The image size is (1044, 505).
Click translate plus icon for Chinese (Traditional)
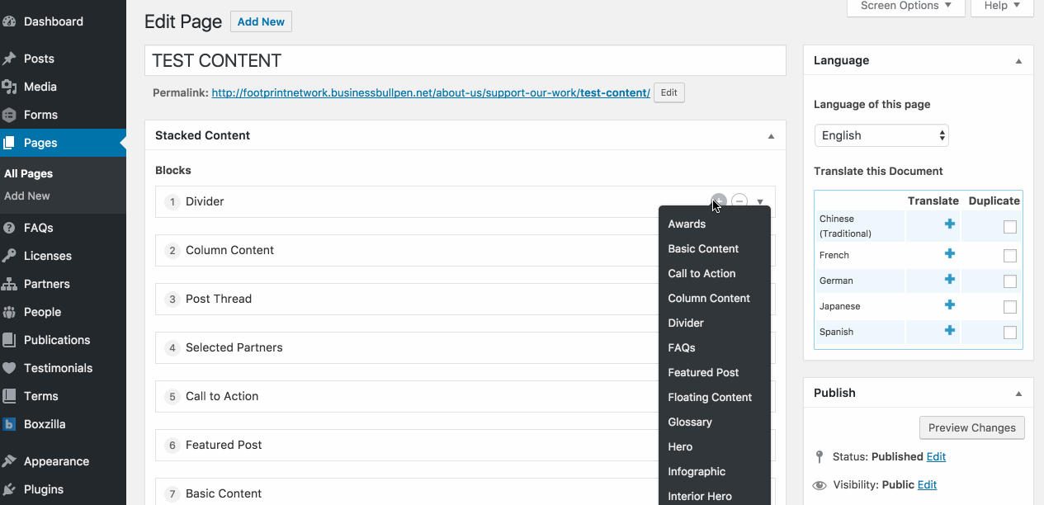coord(950,224)
